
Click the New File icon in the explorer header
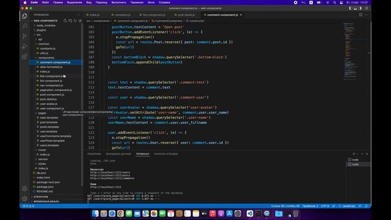pyautogui.click(x=65, y=21)
